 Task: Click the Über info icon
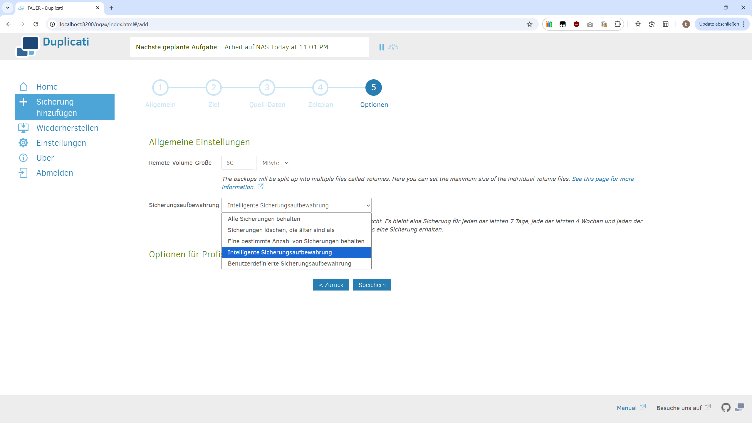pos(23,158)
